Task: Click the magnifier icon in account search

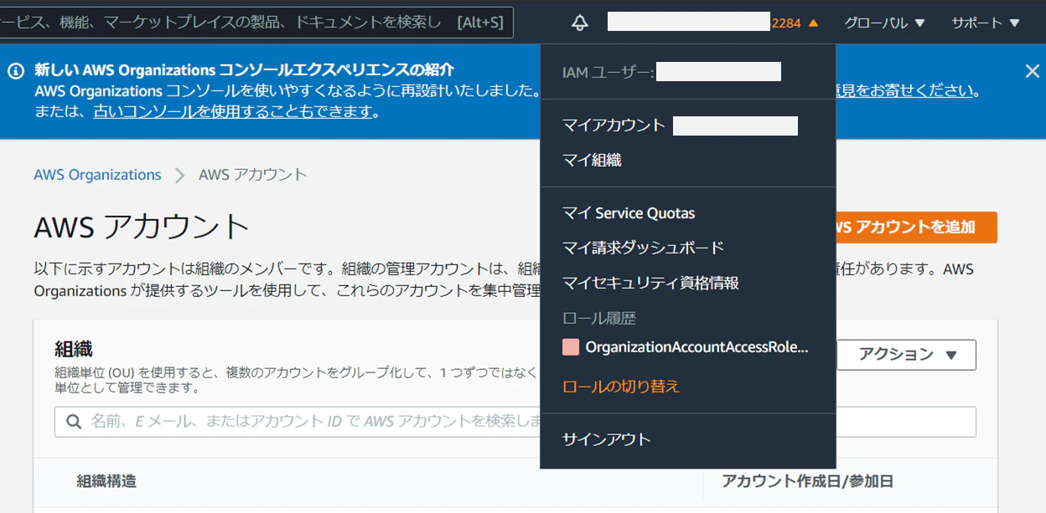Action: point(74,421)
